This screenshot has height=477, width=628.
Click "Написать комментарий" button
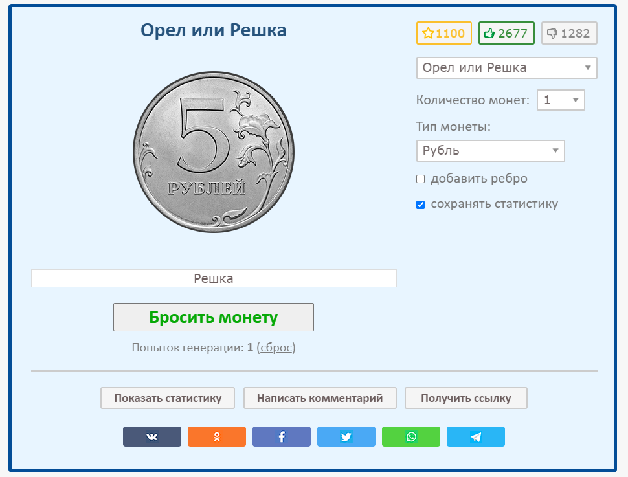320,398
